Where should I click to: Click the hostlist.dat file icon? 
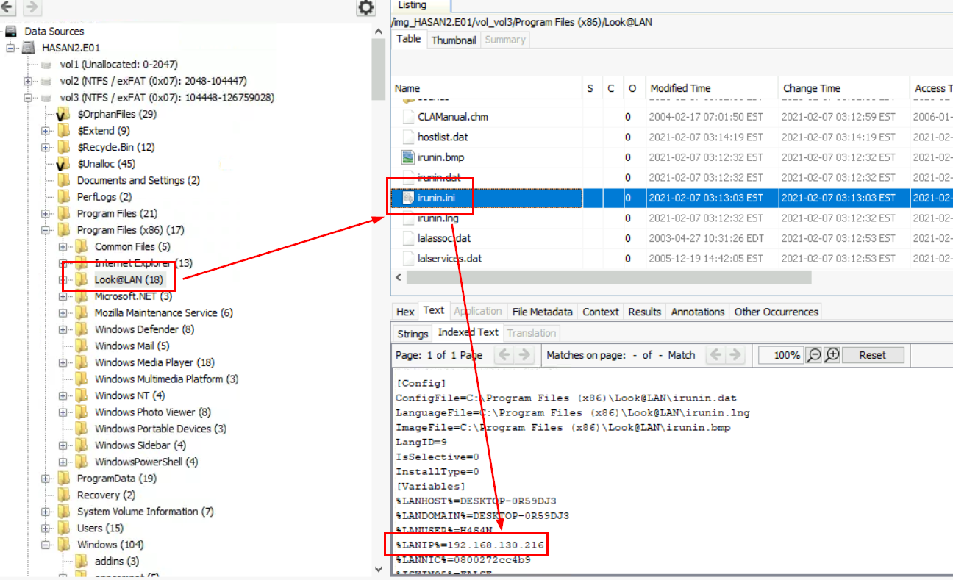point(408,137)
